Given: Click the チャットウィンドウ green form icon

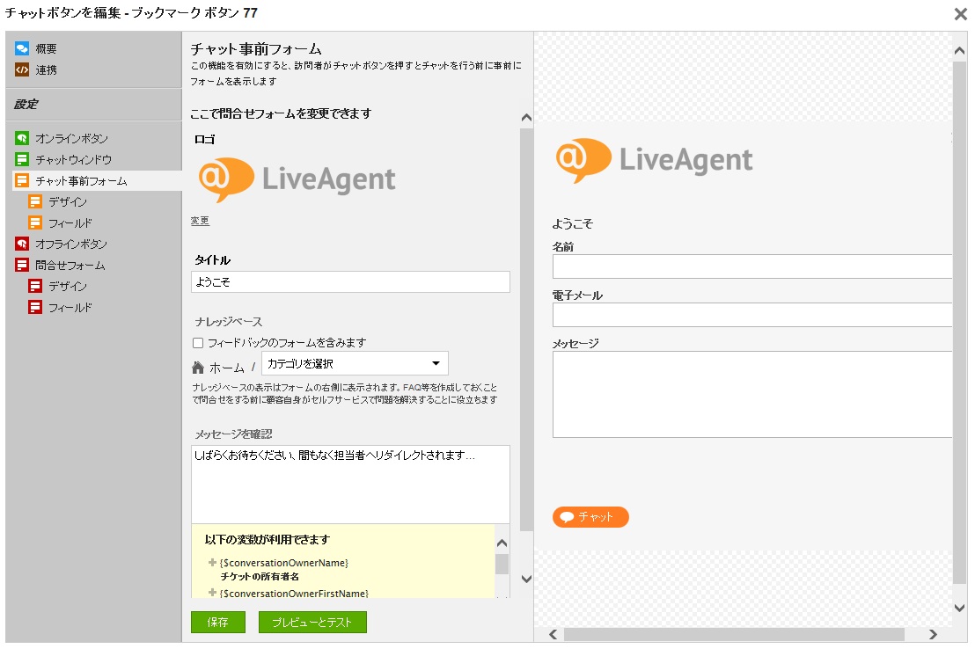Looking at the screenshot, I should click(22, 159).
